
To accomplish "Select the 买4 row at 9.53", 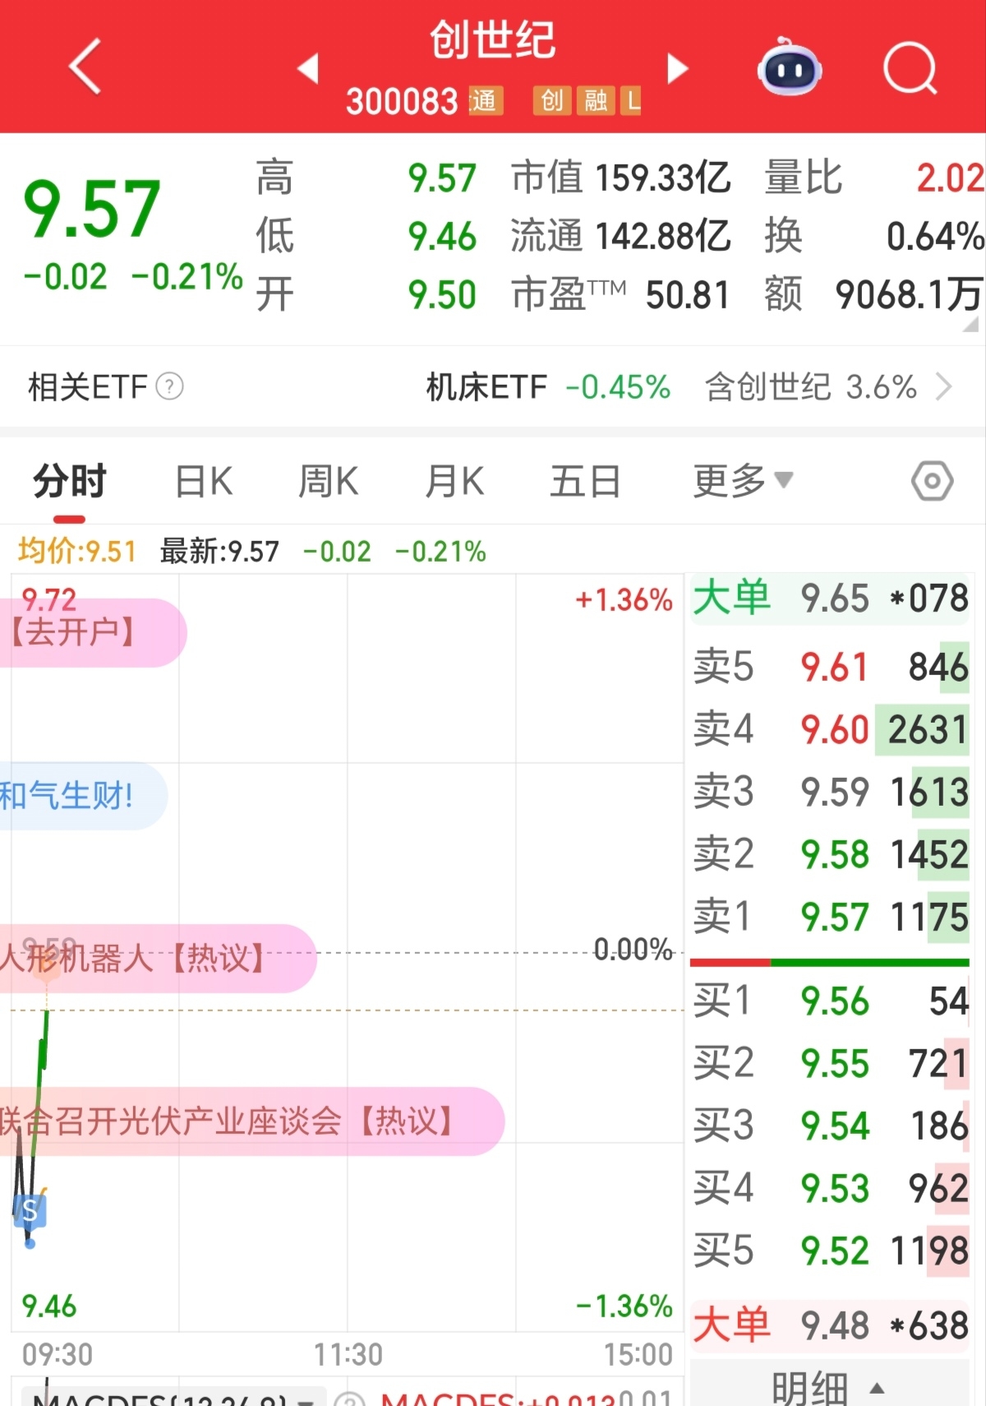I will [830, 1188].
